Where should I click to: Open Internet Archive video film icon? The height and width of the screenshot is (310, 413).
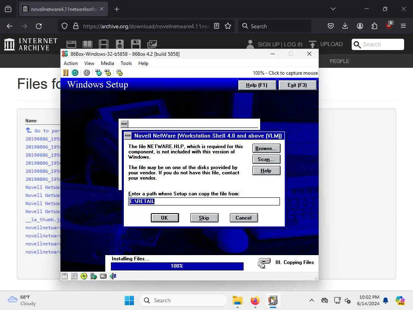[104, 44]
